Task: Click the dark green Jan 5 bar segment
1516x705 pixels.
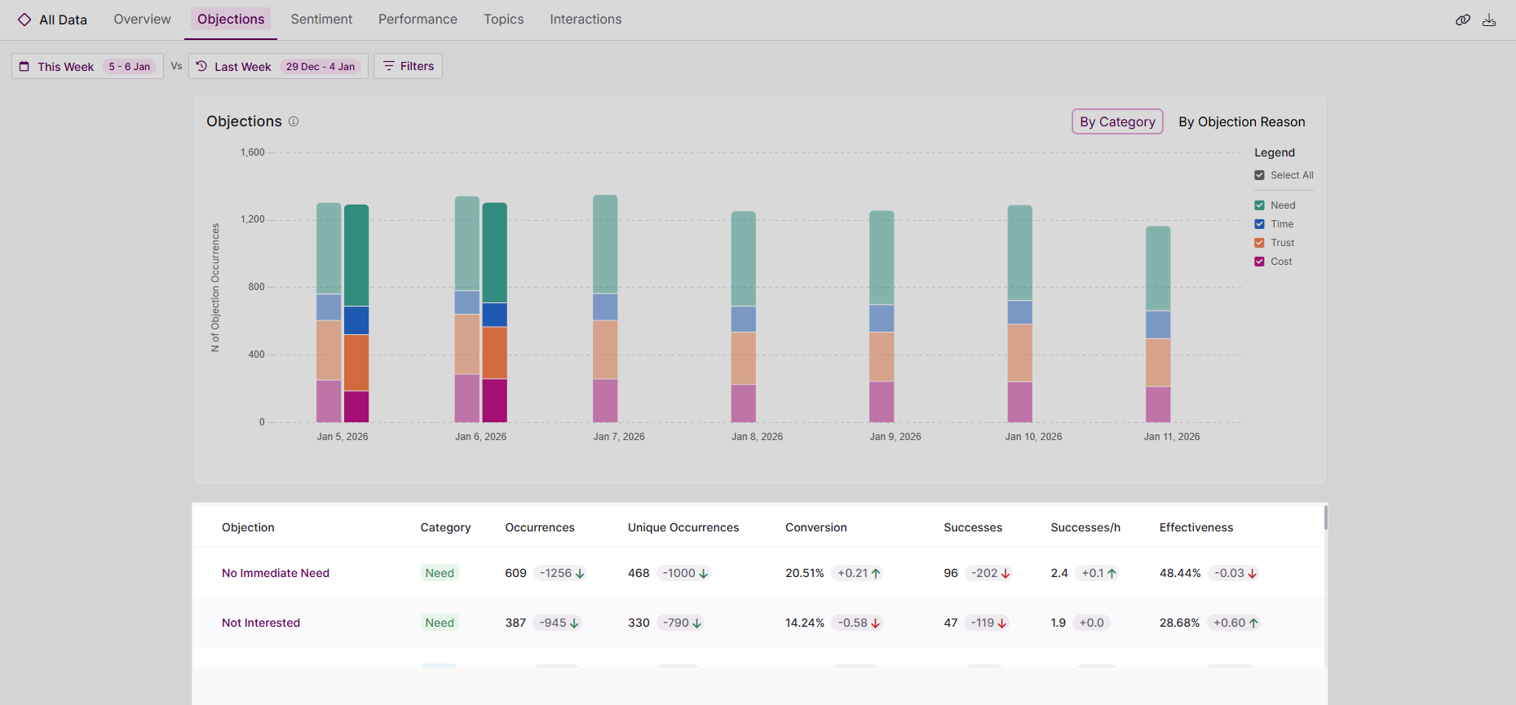Action: 356,255
